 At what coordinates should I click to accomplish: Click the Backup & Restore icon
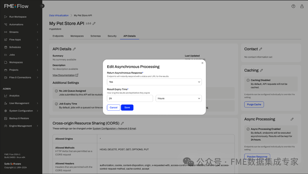(6, 118)
